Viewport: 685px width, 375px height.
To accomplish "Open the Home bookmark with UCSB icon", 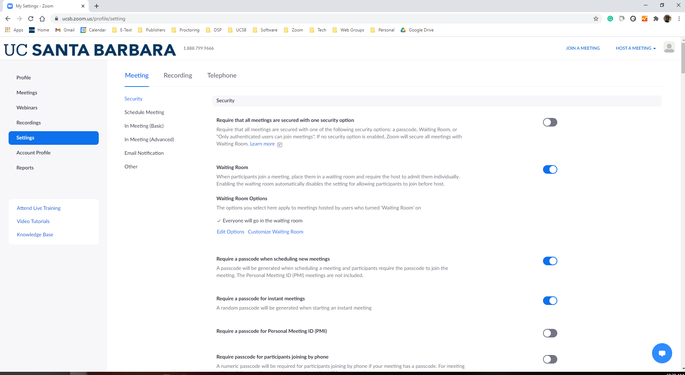I will click(39, 30).
